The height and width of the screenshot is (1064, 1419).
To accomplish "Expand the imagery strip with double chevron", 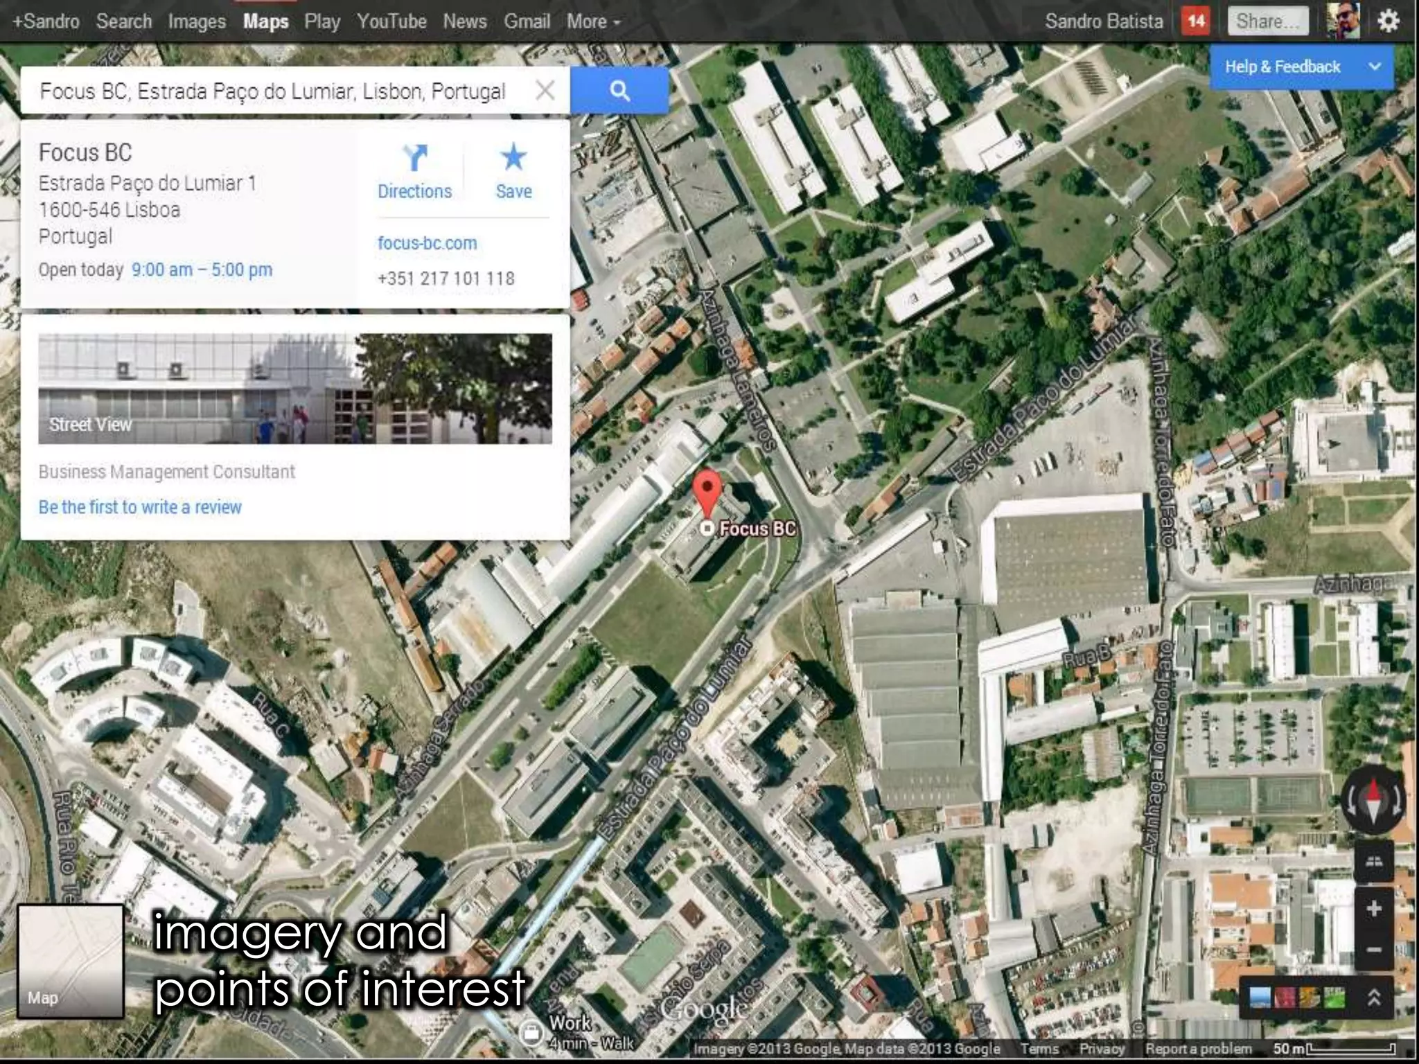I will click(1375, 997).
